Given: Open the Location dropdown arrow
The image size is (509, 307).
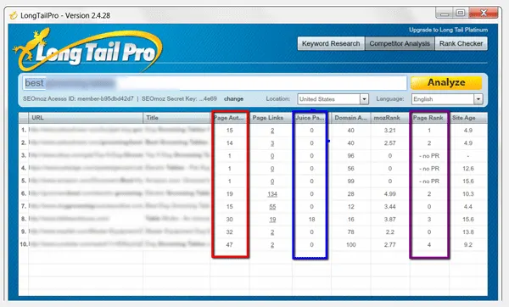Looking at the screenshot, I should coord(364,99).
